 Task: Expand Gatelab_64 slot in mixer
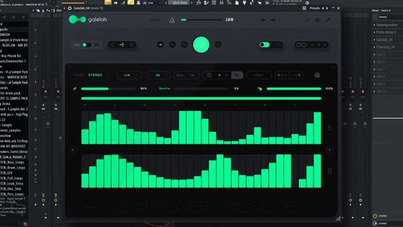click(x=374, y=40)
